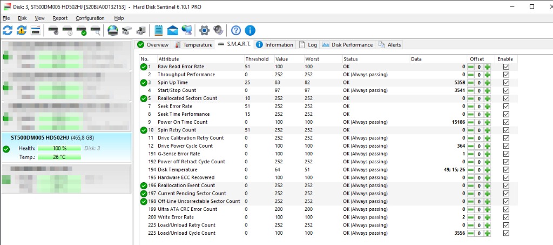Click the disk icon with clock overlay
The height and width of the screenshot is (245, 553).
68,31
